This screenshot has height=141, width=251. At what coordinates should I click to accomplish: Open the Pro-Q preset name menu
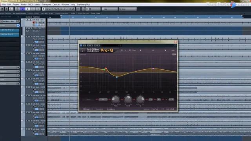pyautogui.click(x=153, y=51)
